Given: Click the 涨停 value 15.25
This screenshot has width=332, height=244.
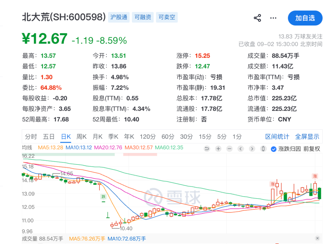Looking at the screenshot, I should coord(202,56).
